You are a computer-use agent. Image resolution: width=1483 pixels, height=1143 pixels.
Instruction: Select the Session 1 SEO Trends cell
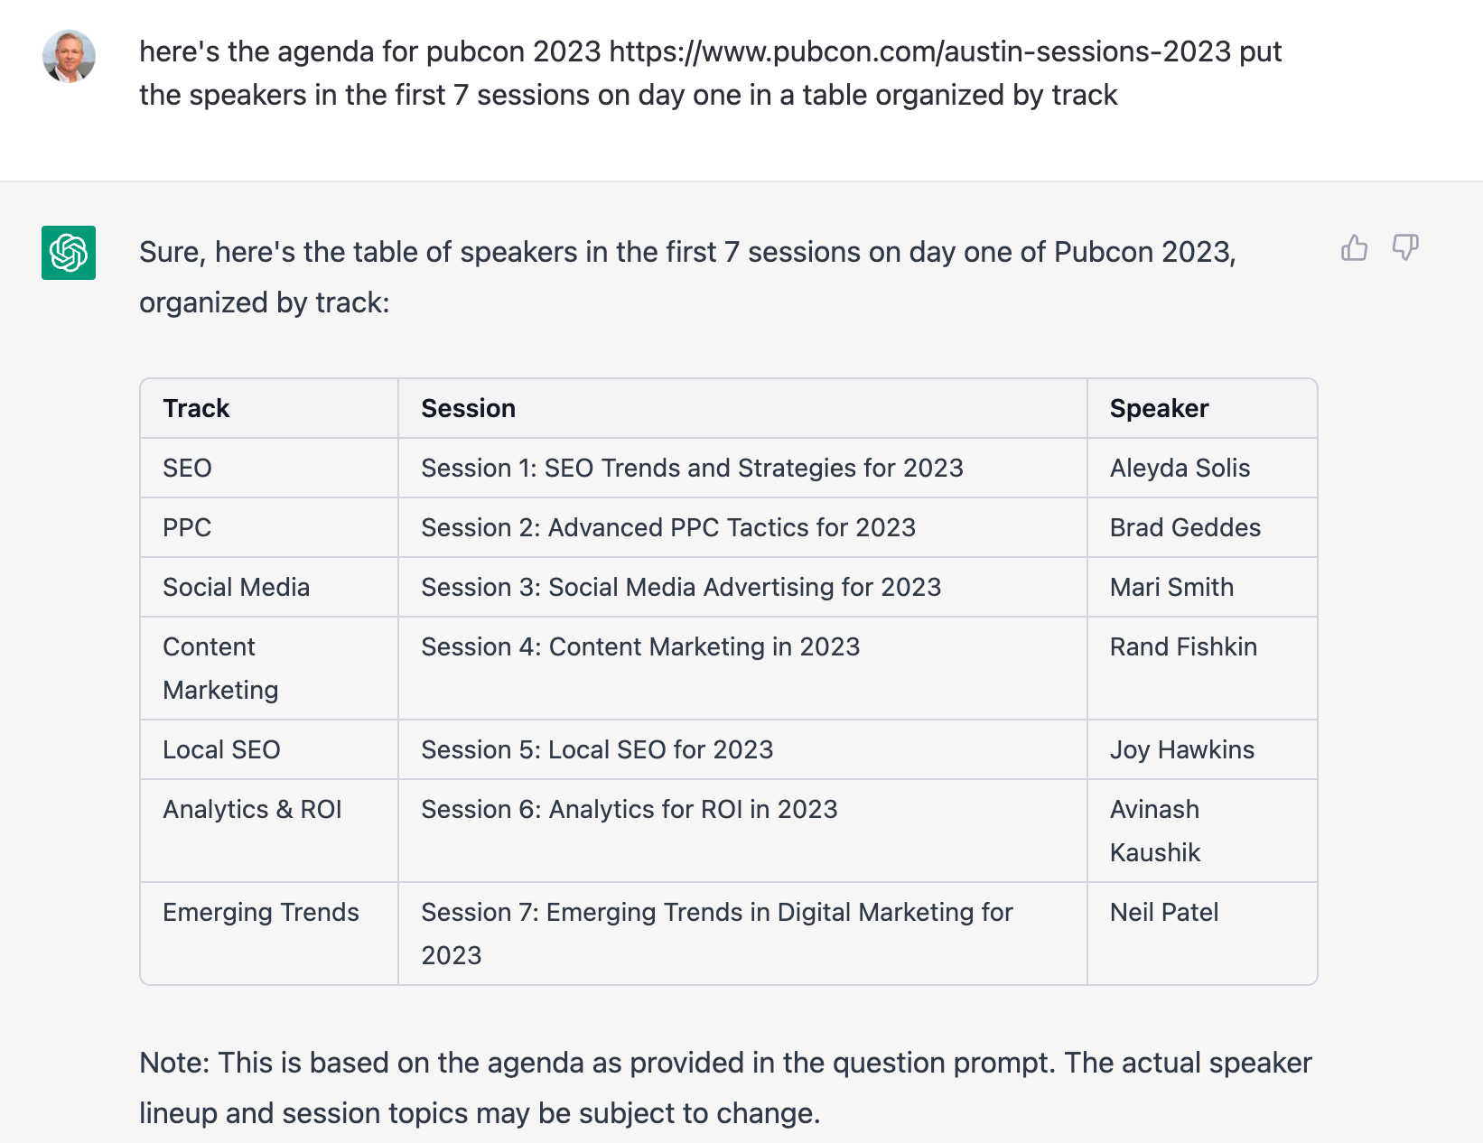pos(692,468)
